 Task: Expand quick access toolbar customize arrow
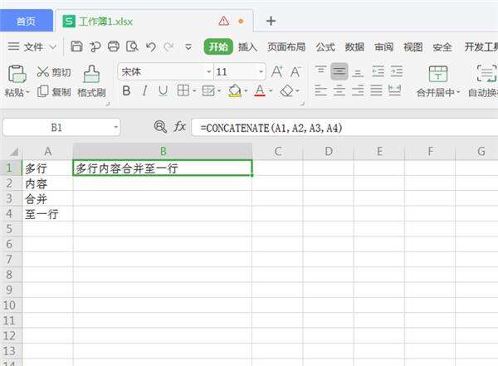coord(188,47)
